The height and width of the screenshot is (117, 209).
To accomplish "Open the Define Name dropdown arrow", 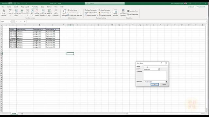I will click(78, 10).
